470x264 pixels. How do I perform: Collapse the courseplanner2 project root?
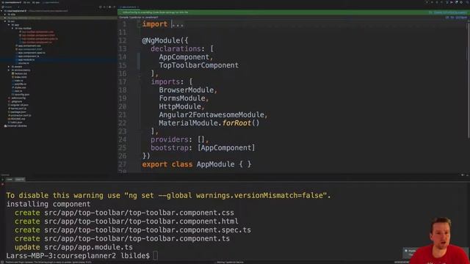pyautogui.click(x=1, y=11)
